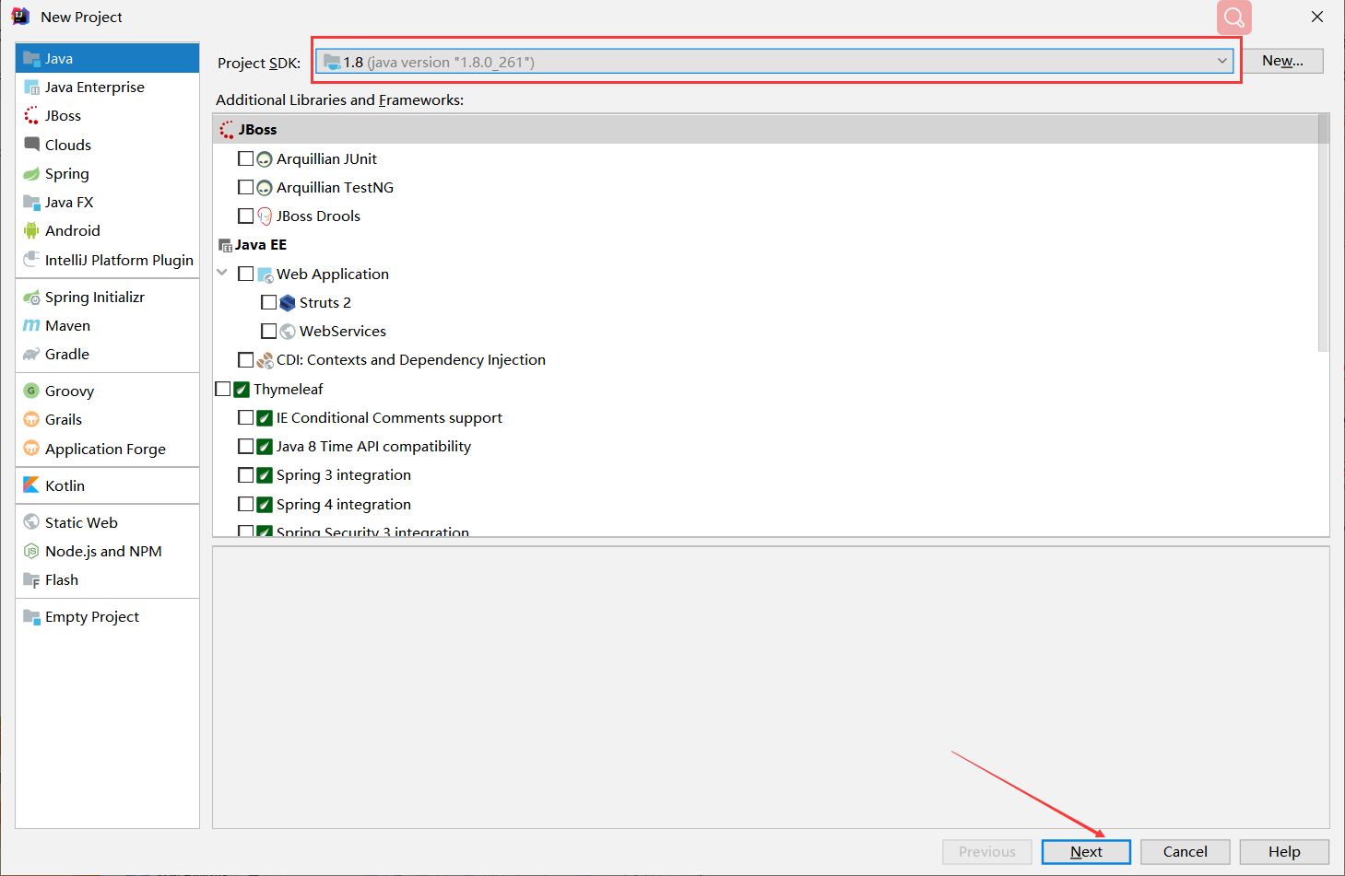Image resolution: width=1345 pixels, height=876 pixels.
Task: Select the Java project type icon
Action: (x=31, y=58)
